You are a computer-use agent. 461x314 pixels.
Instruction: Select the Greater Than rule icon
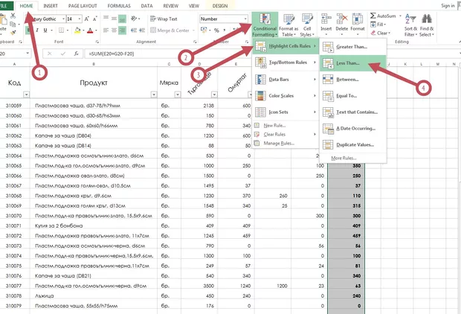click(x=328, y=45)
